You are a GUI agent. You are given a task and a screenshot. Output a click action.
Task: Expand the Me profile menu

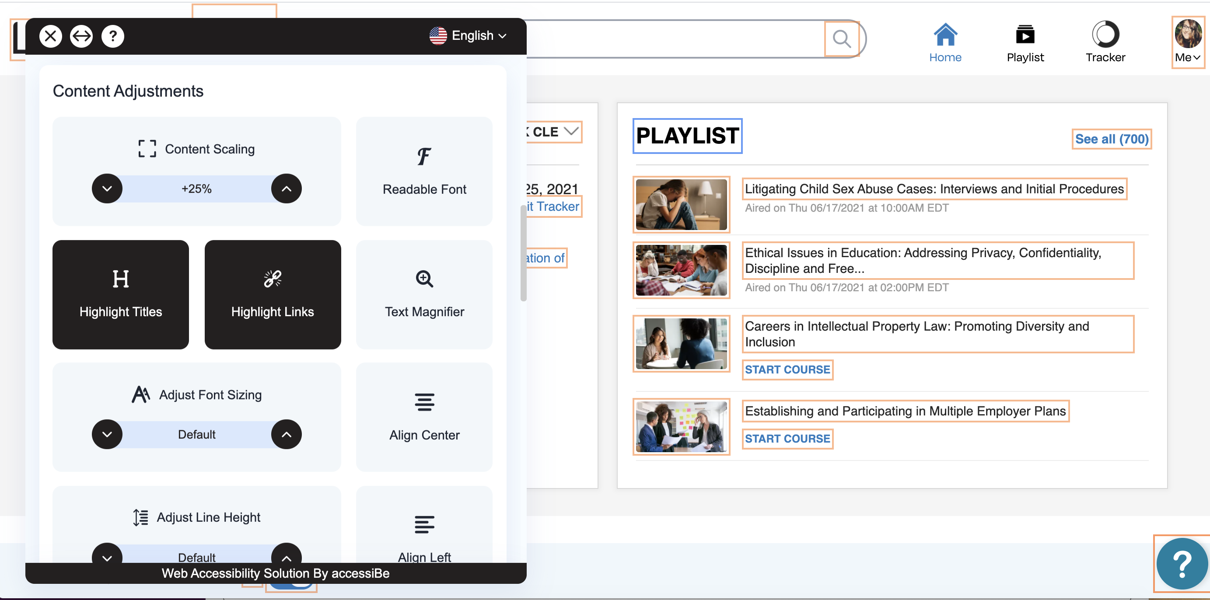[1187, 42]
